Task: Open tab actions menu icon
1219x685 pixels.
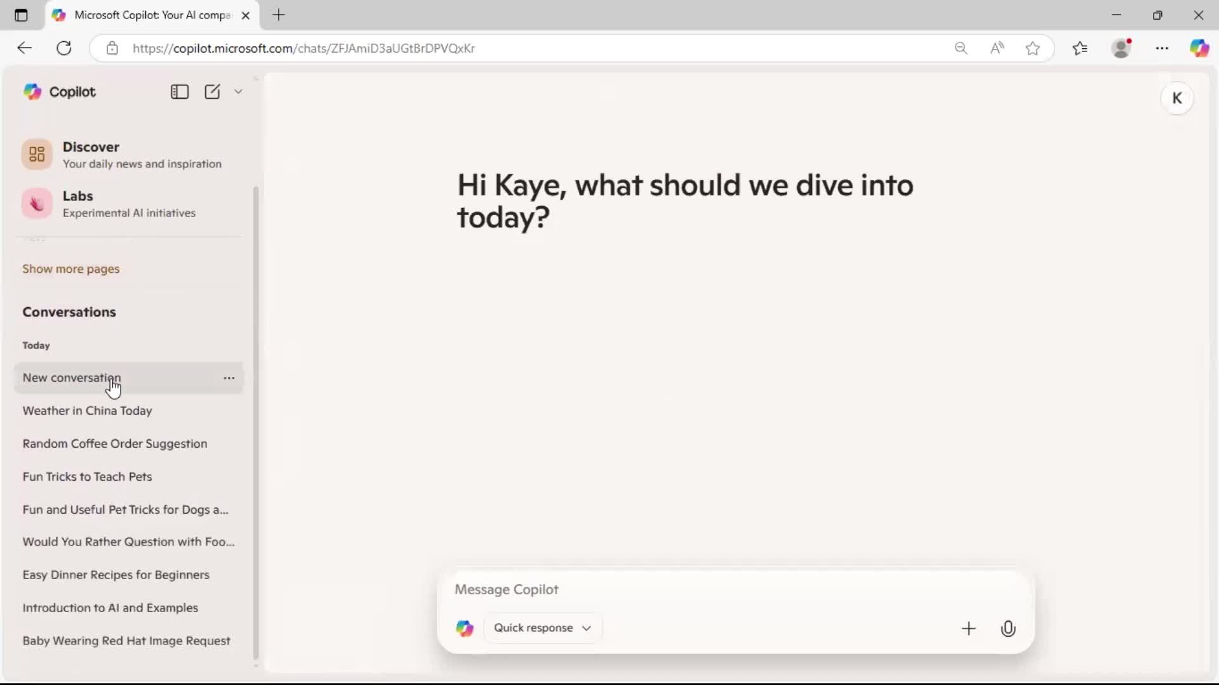Action: (x=21, y=15)
